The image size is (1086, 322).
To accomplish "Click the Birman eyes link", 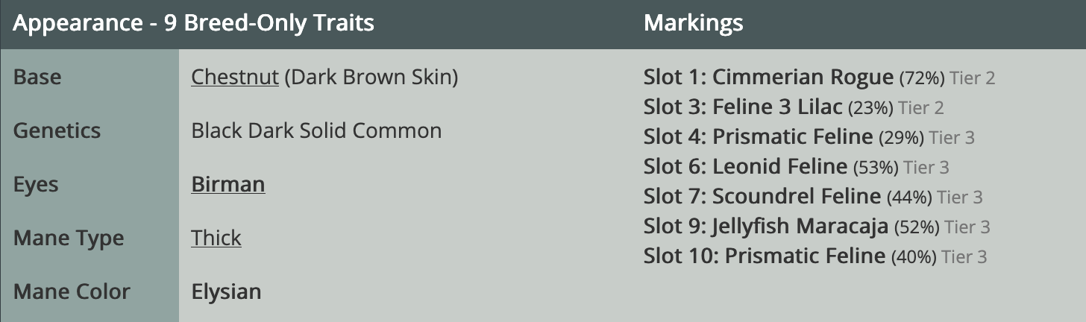I will (x=227, y=184).
